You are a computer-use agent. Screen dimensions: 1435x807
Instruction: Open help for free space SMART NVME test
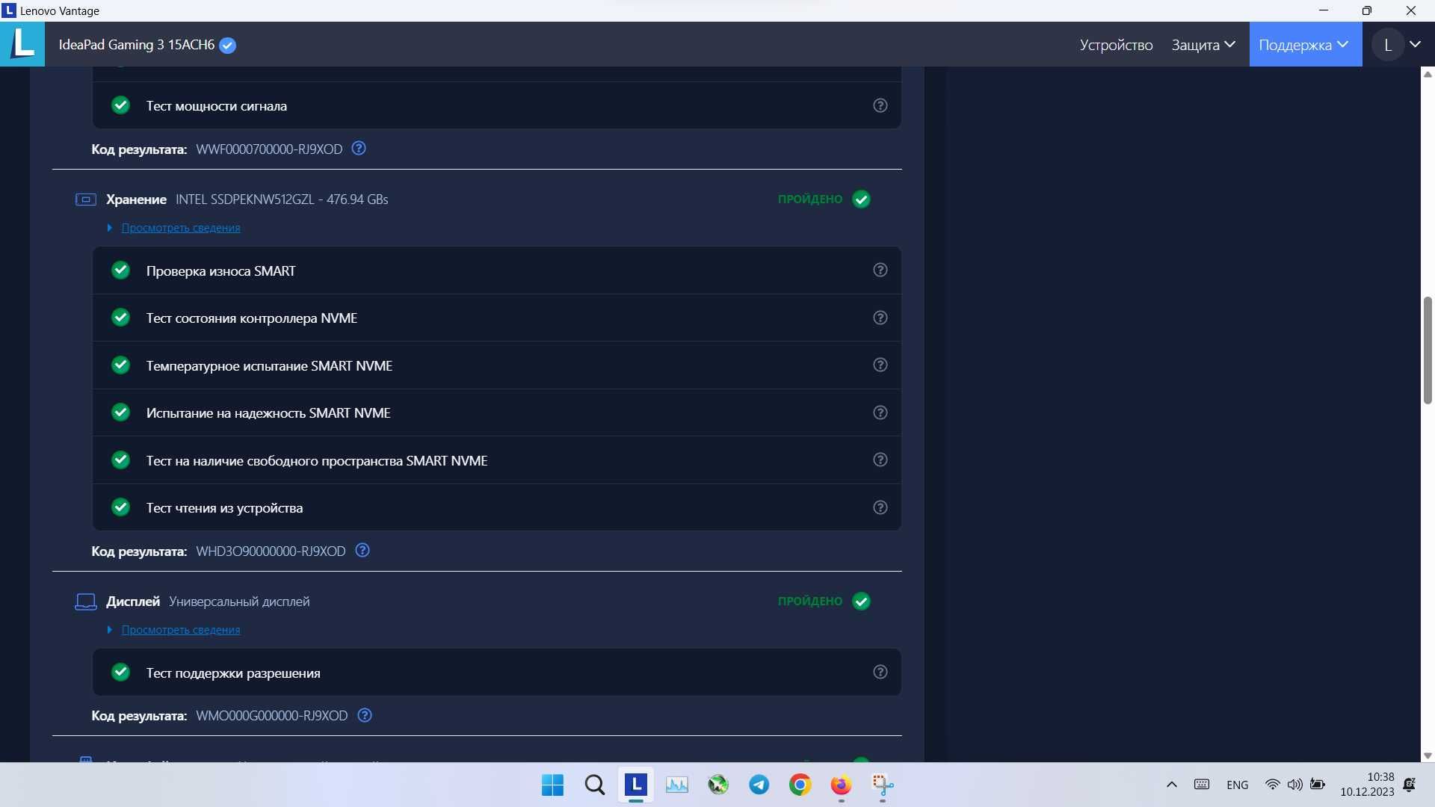click(x=880, y=460)
